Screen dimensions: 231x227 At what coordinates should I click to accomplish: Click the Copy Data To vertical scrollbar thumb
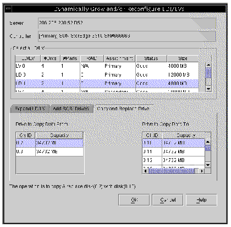[x=208, y=148]
